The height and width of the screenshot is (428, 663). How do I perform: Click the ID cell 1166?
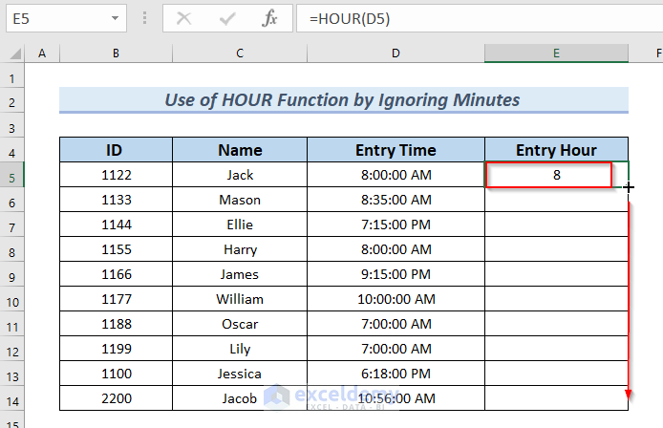point(115,274)
